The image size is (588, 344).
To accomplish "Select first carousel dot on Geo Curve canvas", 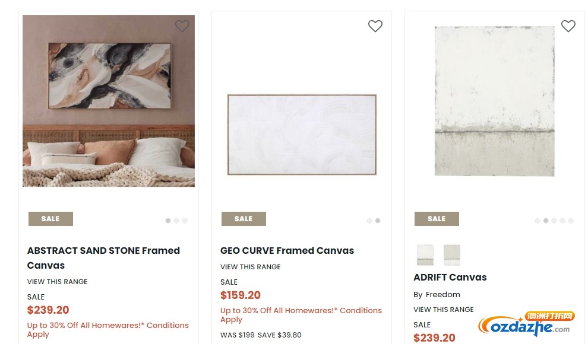I will point(369,221).
